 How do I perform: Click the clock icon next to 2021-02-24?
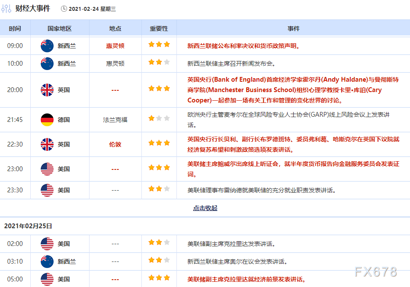tap(64, 9)
